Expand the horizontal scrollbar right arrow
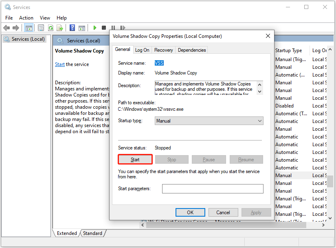336x248 pixels. [x=323, y=224]
